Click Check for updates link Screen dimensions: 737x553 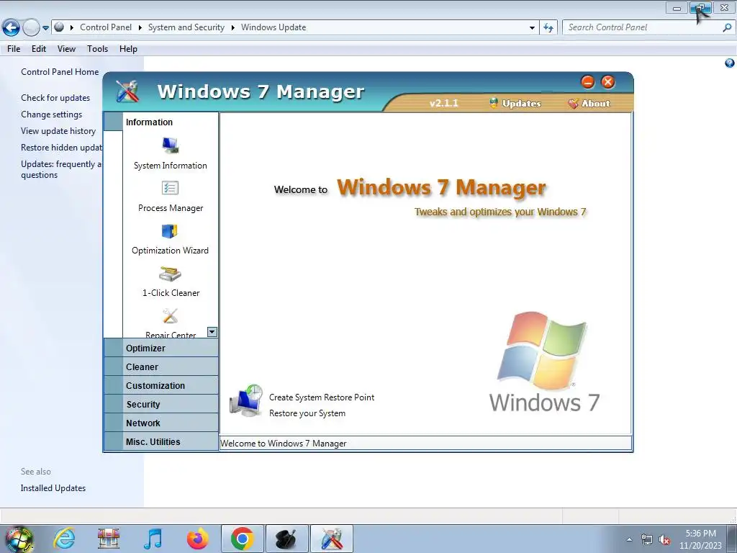[x=55, y=98]
